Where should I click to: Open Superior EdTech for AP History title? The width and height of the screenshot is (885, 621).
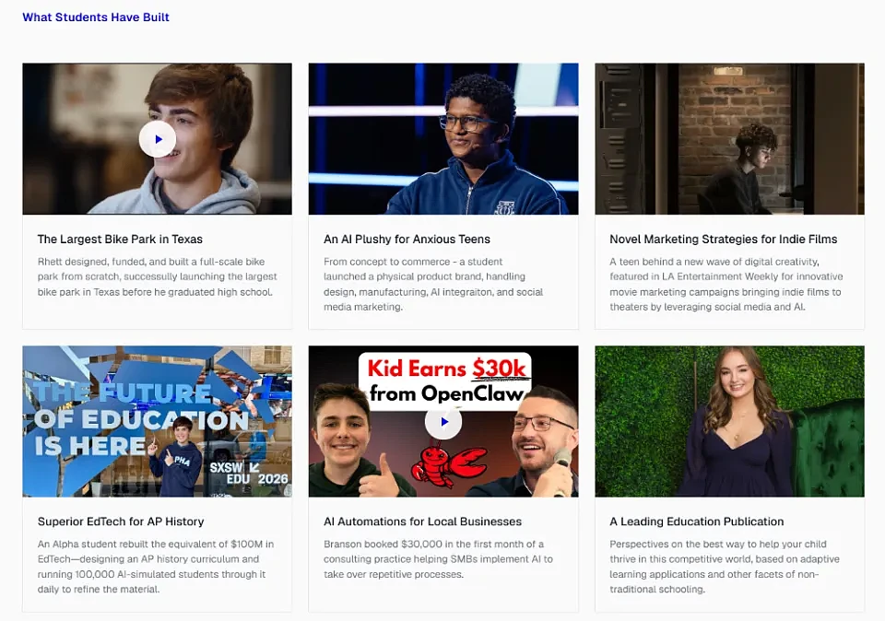(x=121, y=521)
